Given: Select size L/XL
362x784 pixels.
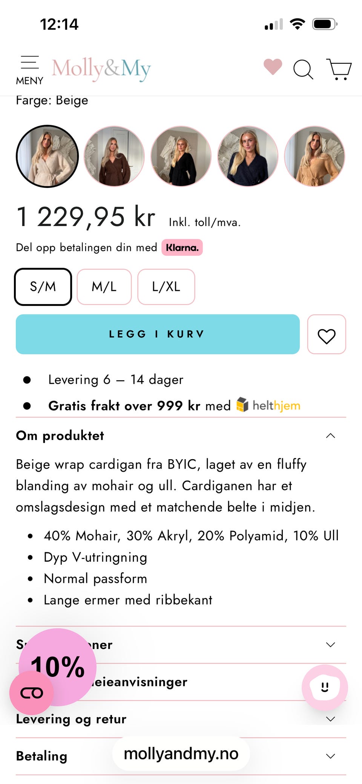Looking at the screenshot, I should coord(166,287).
